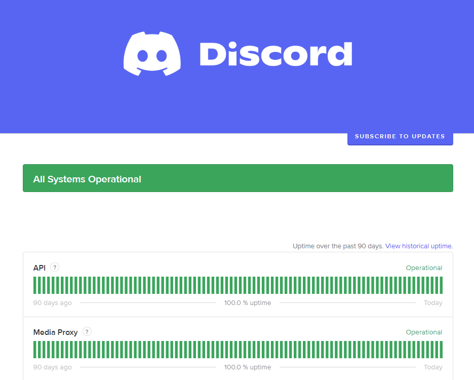
Task: Click the API Today label
Action: point(433,303)
